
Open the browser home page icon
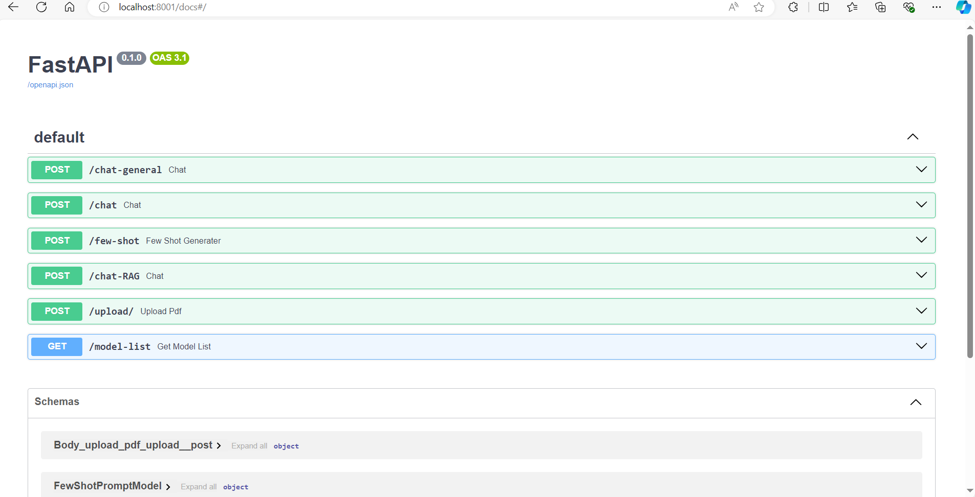tap(70, 7)
